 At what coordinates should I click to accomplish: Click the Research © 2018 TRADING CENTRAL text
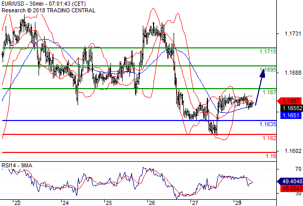[48, 10]
